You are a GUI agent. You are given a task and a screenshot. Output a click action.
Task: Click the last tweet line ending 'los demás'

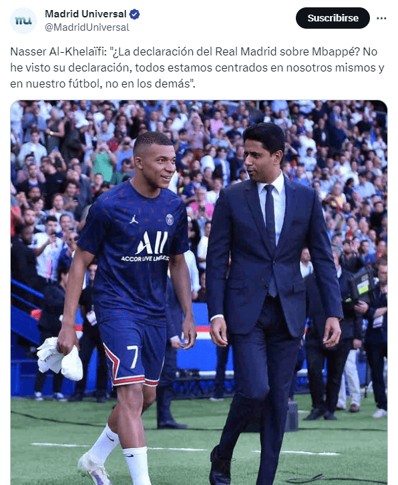(x=103, y=84)
